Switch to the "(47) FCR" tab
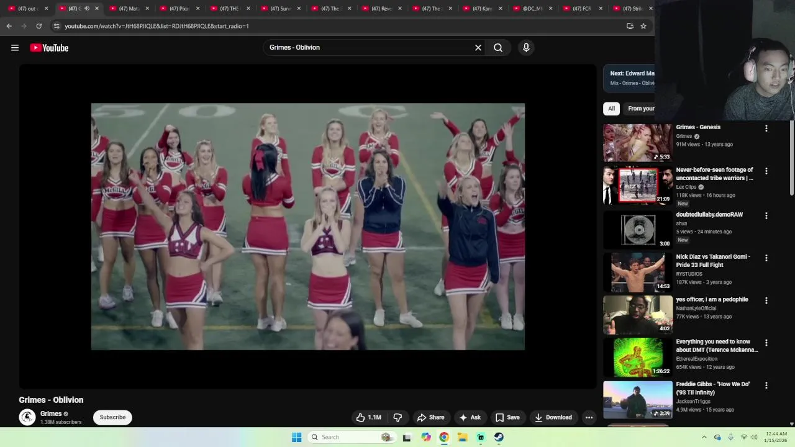 pyautogui.click(x=582, y=9)
